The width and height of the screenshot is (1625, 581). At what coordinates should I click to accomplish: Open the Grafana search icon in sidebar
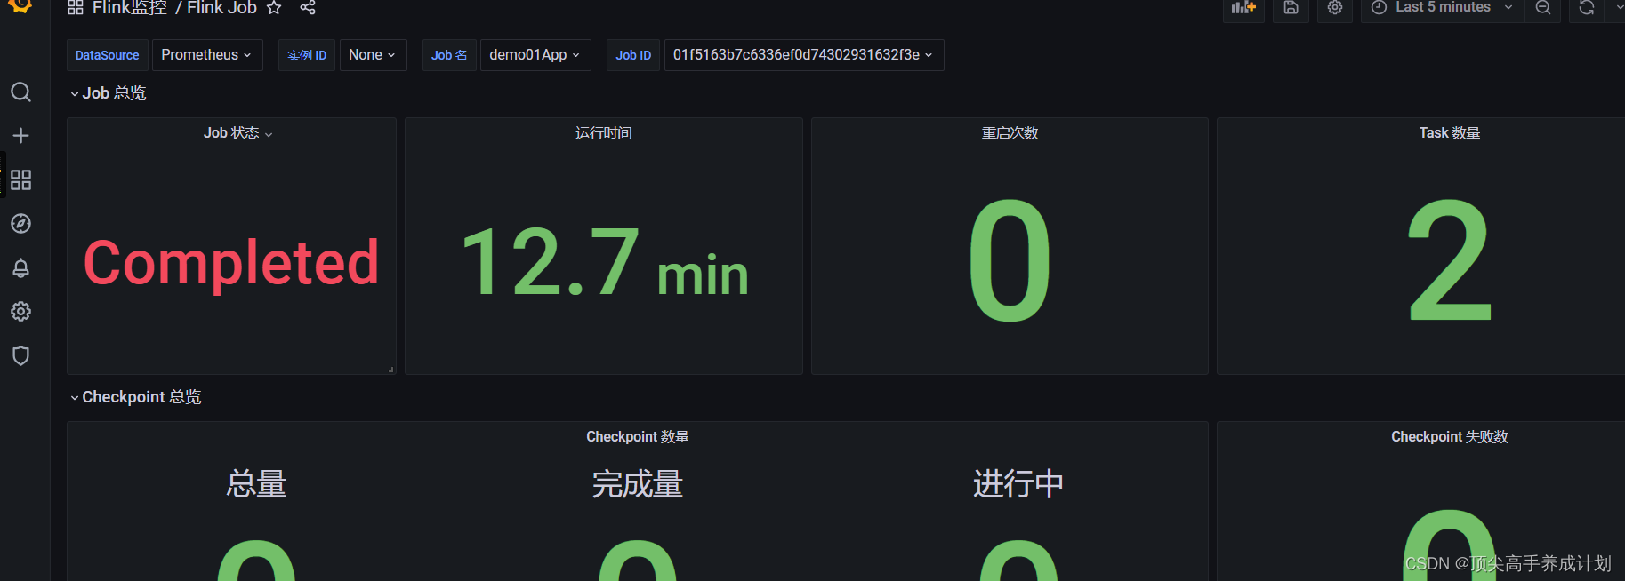click(x=20, y=92)
